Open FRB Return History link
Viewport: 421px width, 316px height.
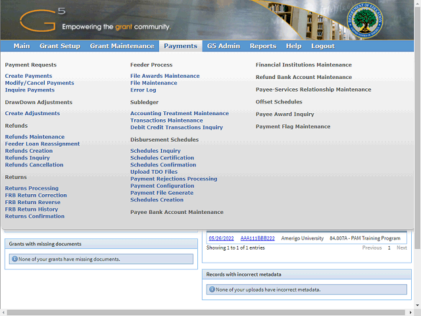(x=32, y=209)
